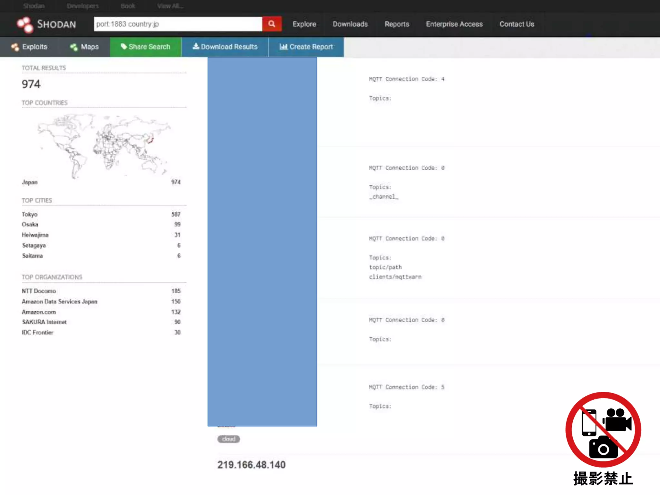
Task: Click the Exploits tab icon
Action: click(15, 47)
